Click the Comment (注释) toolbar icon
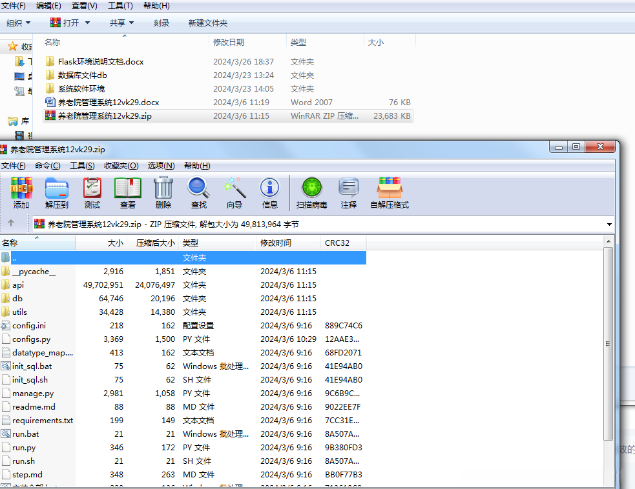Image resolution: width=635 pixels, height=489 pixels. [x=349, y=193]
